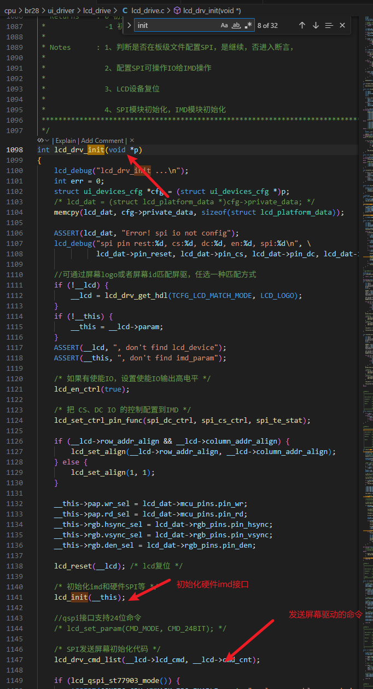The image size is (373, 689).
Task: Open the lcd_drive.c file breadcrumb
Action: click(x=147, y=10)
